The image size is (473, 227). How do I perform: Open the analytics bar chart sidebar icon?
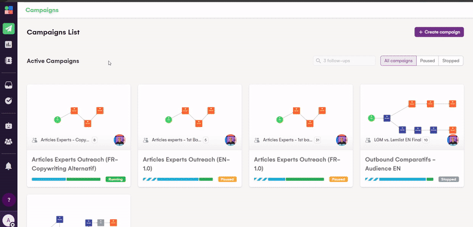[8, 45]
